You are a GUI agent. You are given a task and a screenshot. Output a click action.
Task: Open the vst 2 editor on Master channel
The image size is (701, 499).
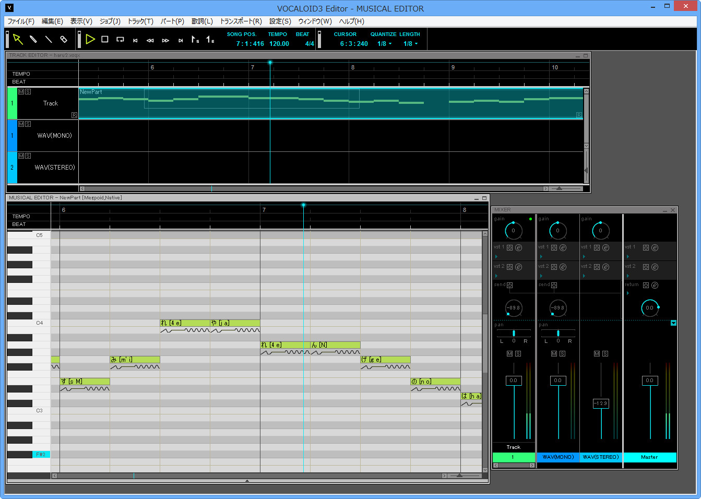(655, 267)
